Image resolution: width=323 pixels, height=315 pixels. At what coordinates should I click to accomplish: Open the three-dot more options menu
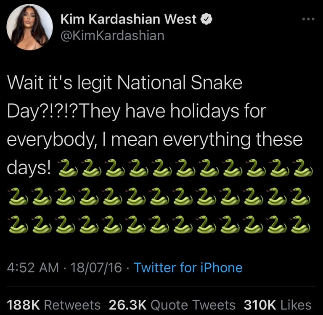[x=308, y=19]
